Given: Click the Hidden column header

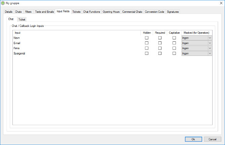Looking at the screenshot, I should coord(147,33).
